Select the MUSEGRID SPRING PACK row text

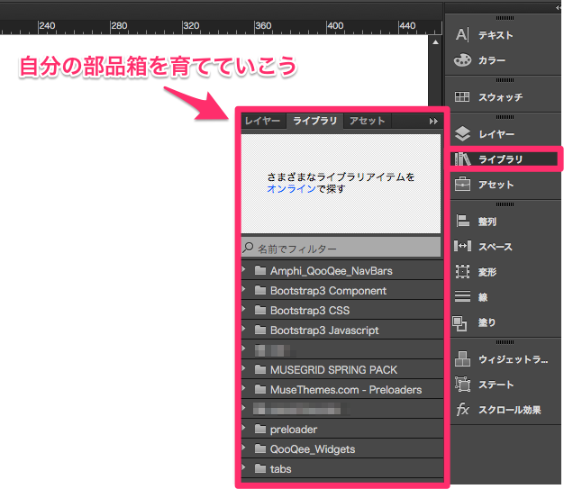pos(333,369)
